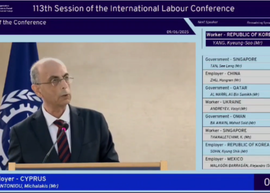The image size is (270, 193).
Task: Select 'Employer - MEXICO' row
Action: coord(236,159)
